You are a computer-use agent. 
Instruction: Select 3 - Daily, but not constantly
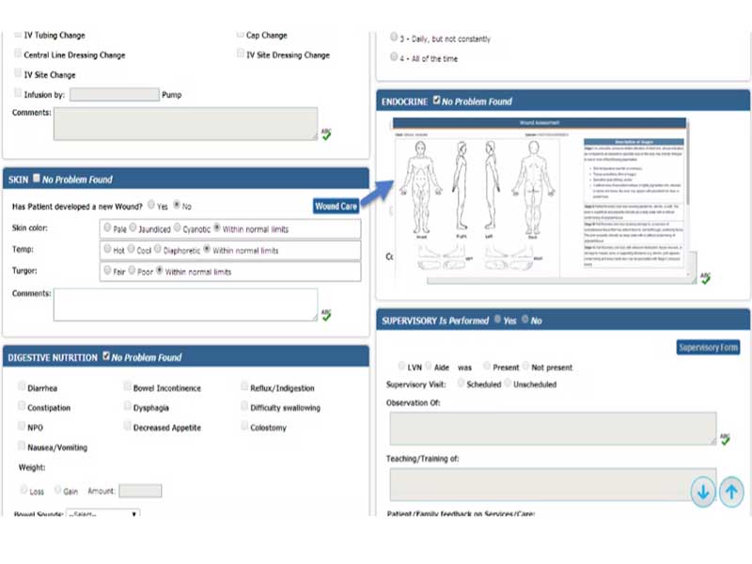pyautogui.click(x=394, y=37)
